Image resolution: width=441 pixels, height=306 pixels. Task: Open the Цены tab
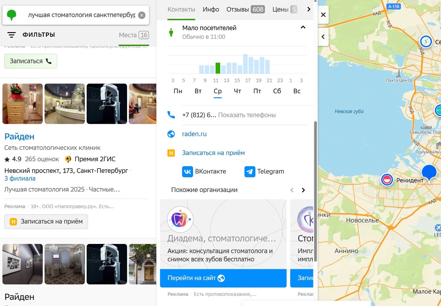click(x=285, y=9)
